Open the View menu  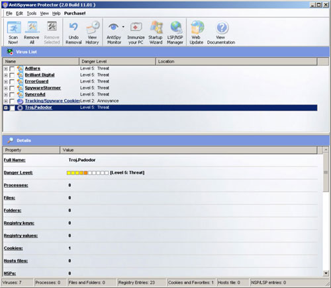[x=44, y=13]
